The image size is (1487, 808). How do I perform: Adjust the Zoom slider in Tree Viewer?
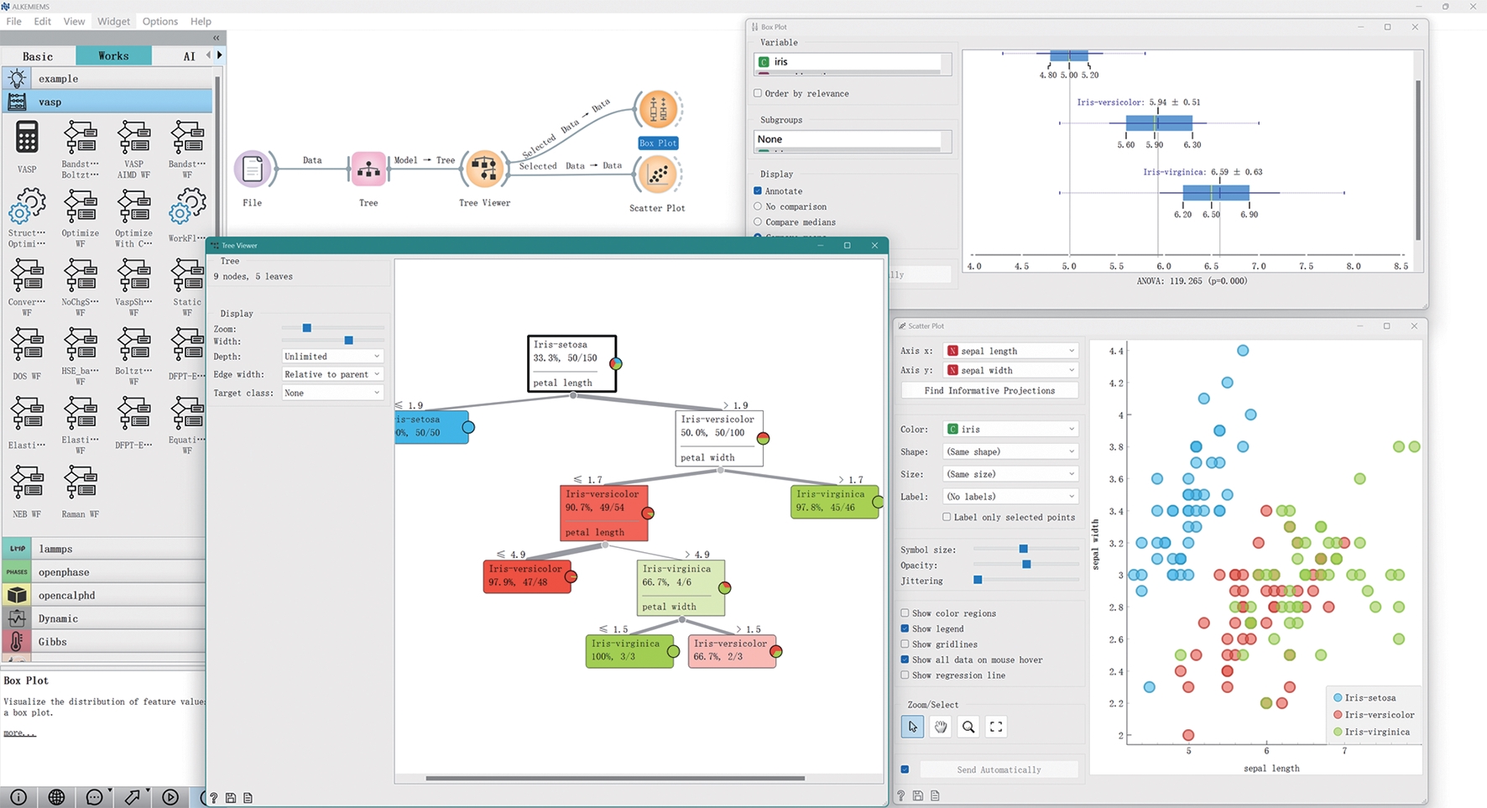pos(307,328)
